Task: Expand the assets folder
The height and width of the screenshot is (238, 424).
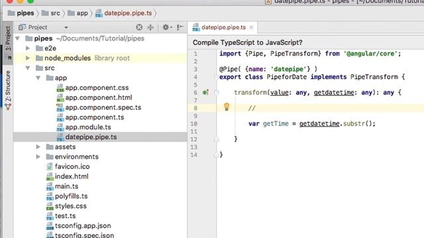Action: (x=38, y=147)
